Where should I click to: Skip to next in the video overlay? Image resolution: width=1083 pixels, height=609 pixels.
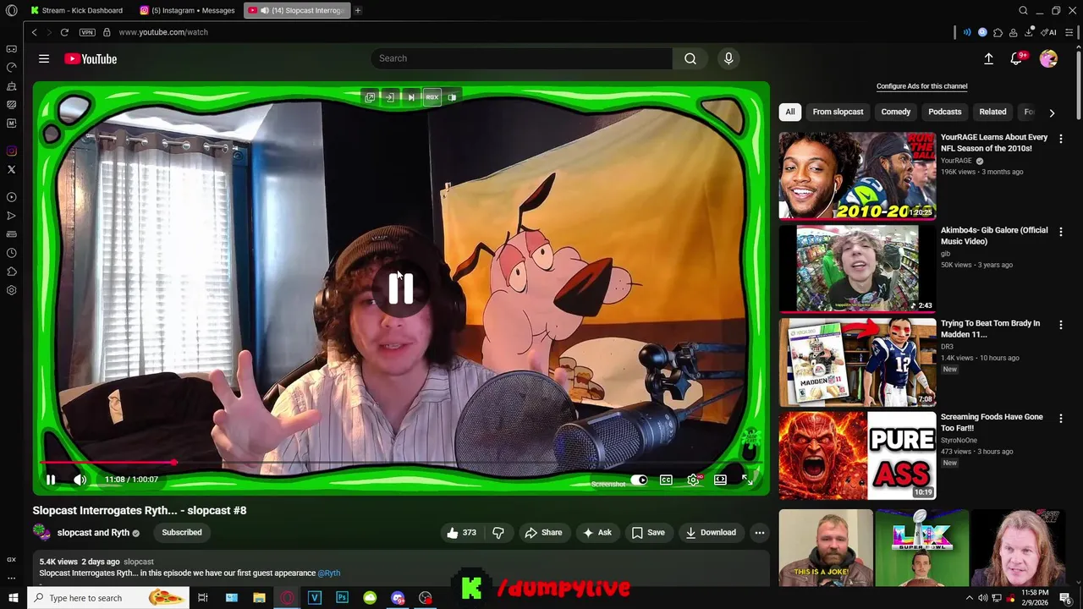(x=411, y=97)
